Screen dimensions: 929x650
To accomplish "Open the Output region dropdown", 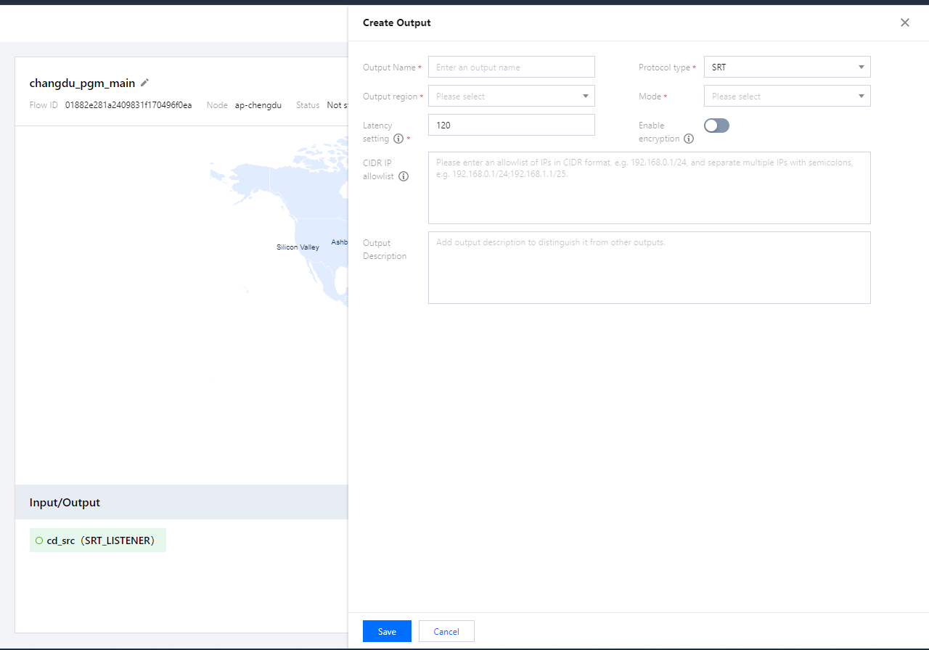I will tap(512, 96).
